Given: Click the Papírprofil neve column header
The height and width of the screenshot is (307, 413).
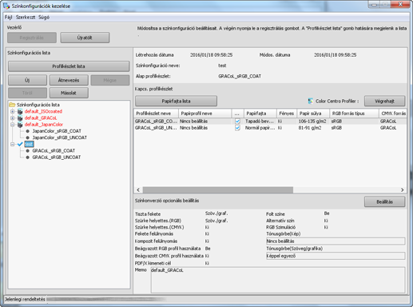Looking at the screenshot, I should click(x=205, y=114).
